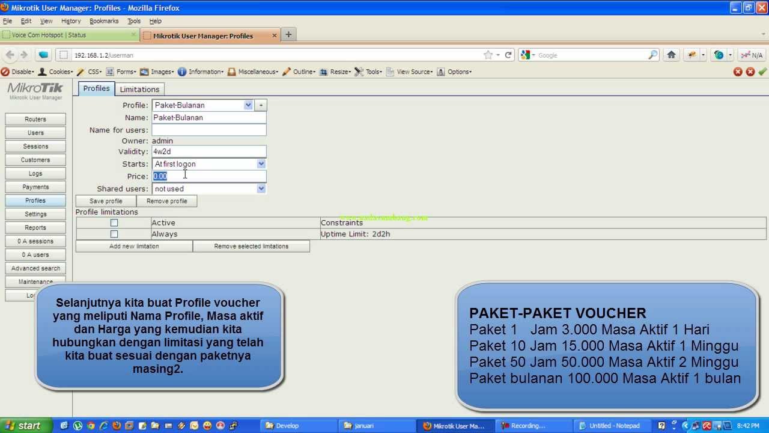Open the Payments page from sidebar
This screenshot has width=769, height=433.
pos(35,187)
